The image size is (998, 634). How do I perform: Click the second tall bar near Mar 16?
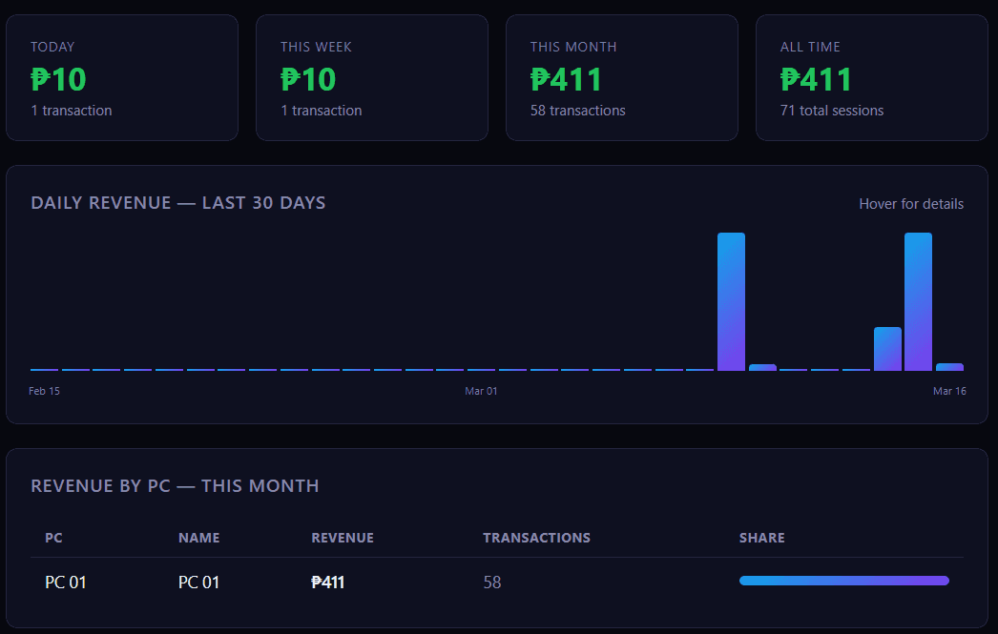[x=919, y=300]
